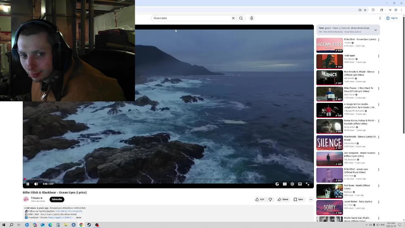This screenshot has height=228, width=405.
Task: Mute the video via speaker icon
Action: tap(36, 184)
